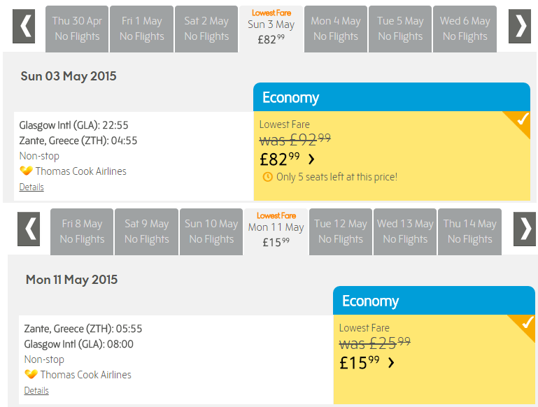Click the previous outbound dates arrow
The width and height of the screenshot is (538, 407).
[x=24, y=26]
